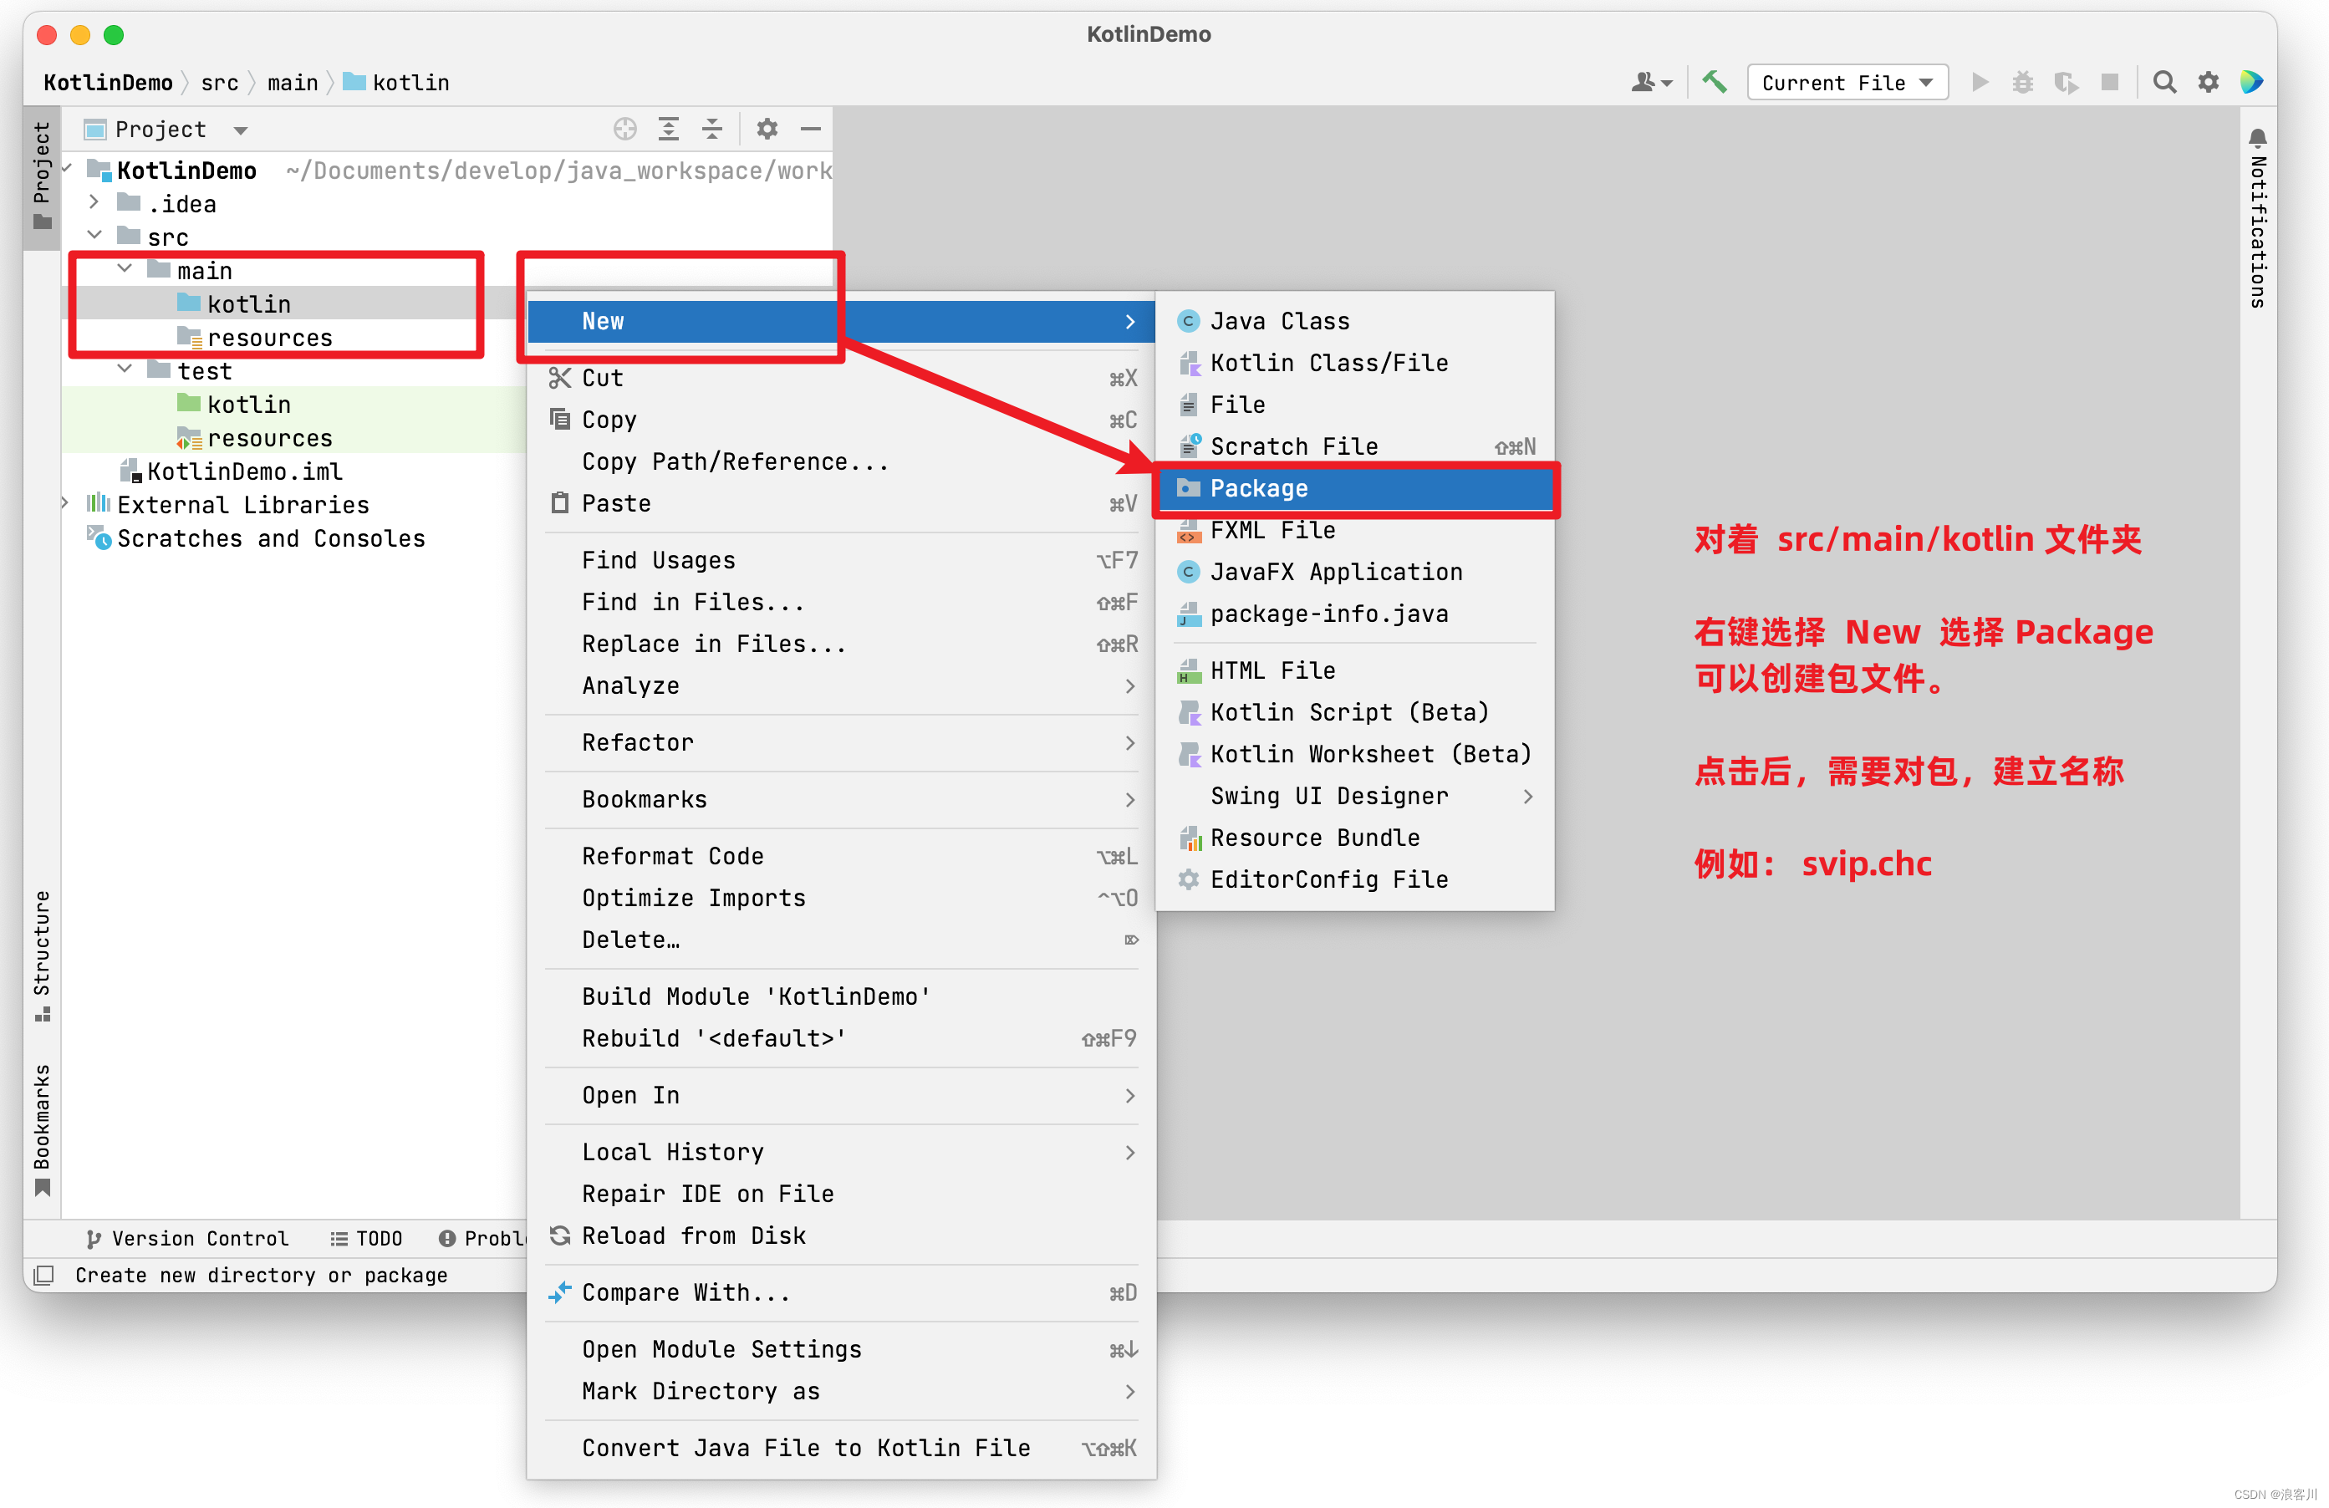The width and height of the screenshot is (2329, 1508).
Task: Click Delete… in context menu
Action: [x=842, y=940]
